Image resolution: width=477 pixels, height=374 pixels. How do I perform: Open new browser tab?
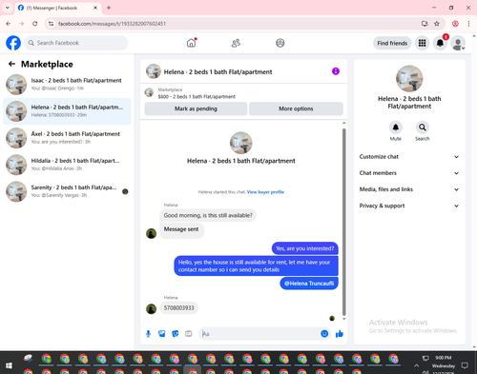[109, 8]
